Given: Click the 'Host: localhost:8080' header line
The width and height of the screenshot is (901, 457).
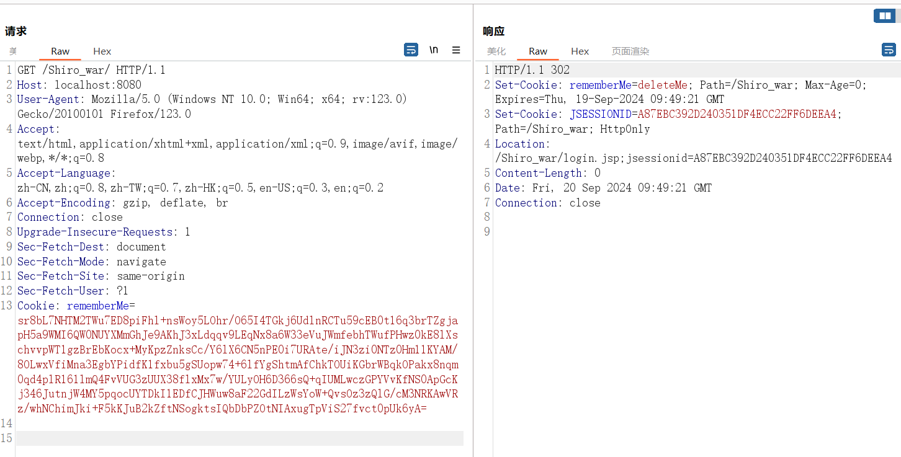Looking at the screenshot, I should 79,85.
